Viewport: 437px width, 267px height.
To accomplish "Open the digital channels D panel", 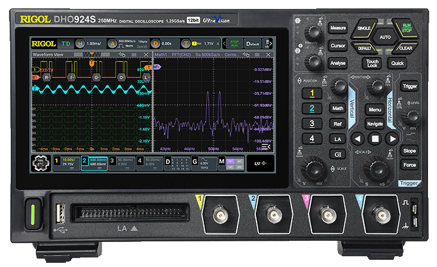I will pos(168,160).
